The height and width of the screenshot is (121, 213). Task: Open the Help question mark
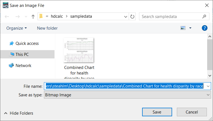pyautogui.click(x=204, y=28)
